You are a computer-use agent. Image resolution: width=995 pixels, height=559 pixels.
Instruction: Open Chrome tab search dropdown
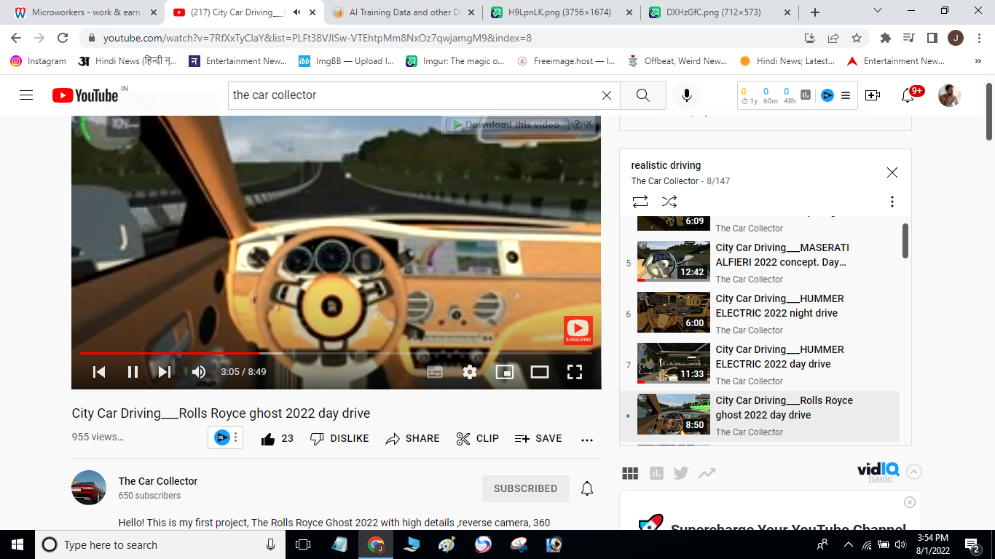coord(877,12)
